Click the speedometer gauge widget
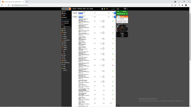The image size is (191, 107). click(x=122, y=28)
